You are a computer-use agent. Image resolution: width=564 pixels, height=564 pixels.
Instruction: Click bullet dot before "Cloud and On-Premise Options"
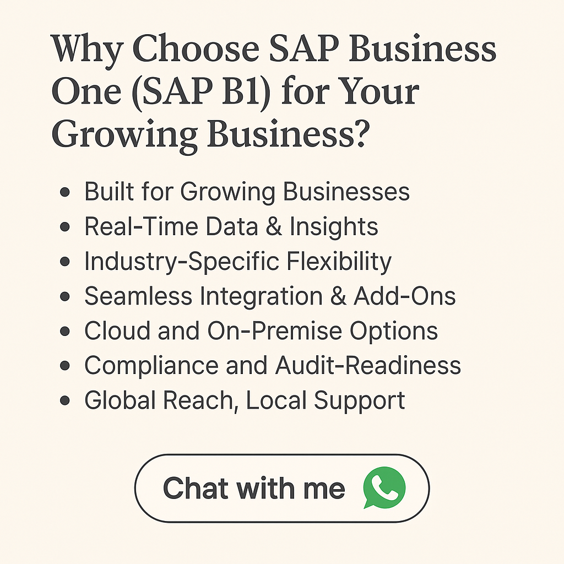(x=65, y=331)
